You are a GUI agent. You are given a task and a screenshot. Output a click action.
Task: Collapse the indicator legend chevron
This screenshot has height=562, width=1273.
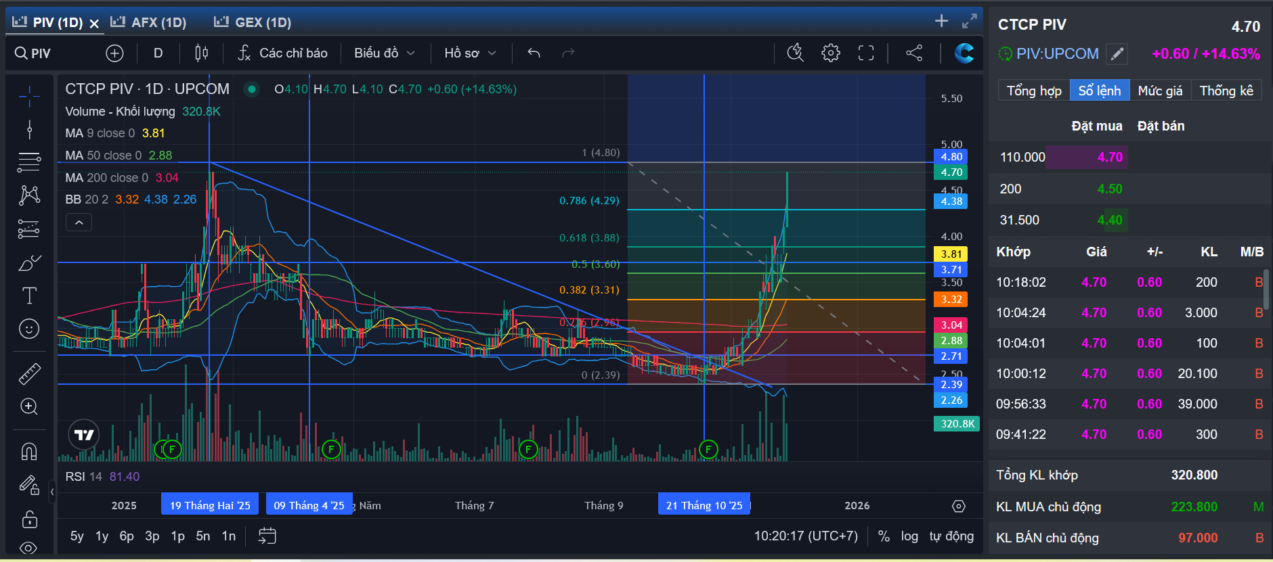79,223
